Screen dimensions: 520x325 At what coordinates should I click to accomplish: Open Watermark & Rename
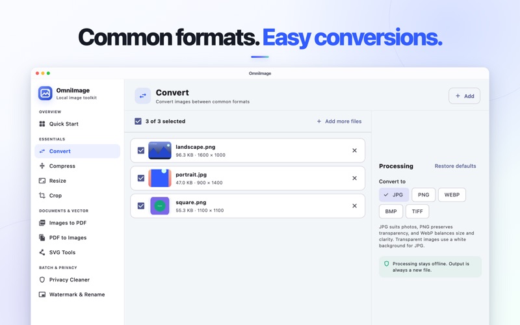coord(77,294)
